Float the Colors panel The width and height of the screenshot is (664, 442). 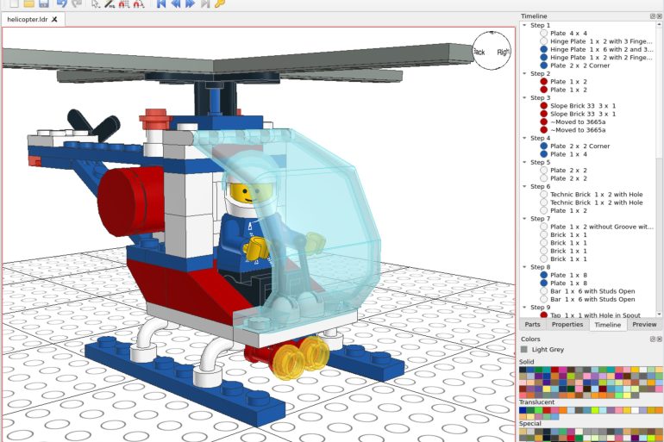(653, 339)
